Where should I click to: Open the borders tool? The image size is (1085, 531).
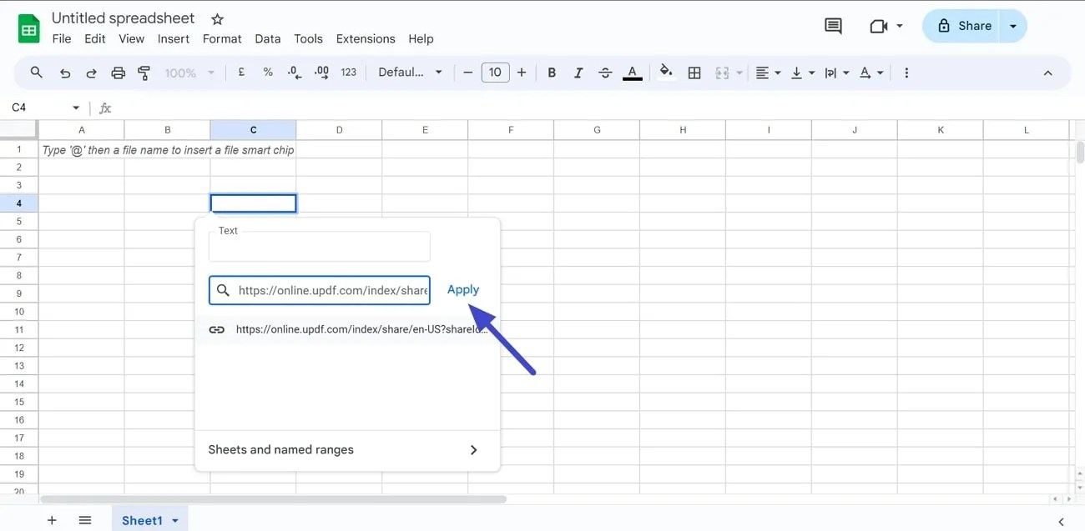click(694, 73)
